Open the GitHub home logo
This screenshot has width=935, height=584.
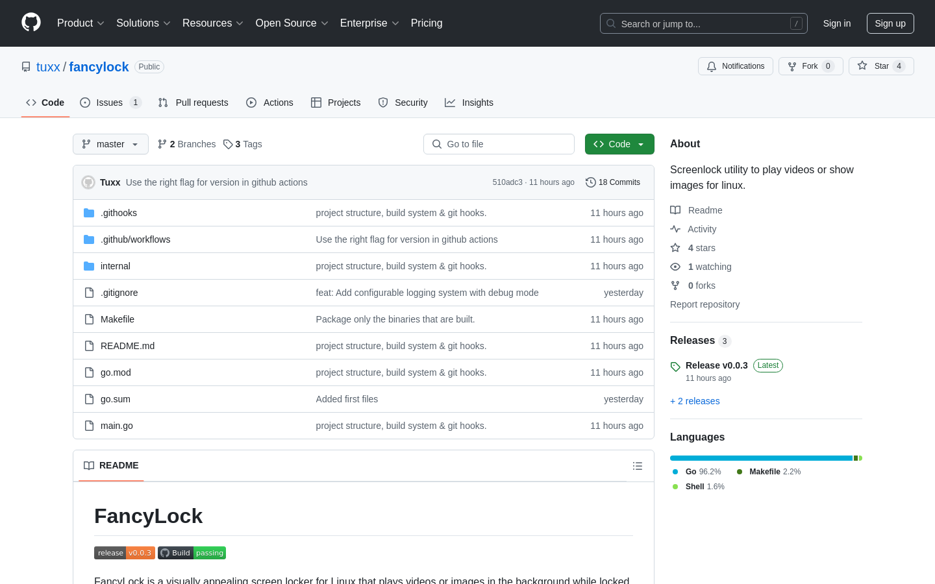click(x=31, y=23)
